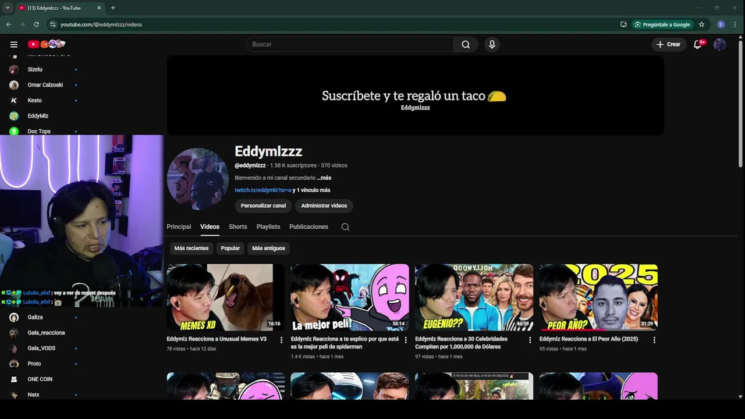This screenshot has height=419, width=745.
Task: Click the install app icon in address bar
Action: (623, 24)
